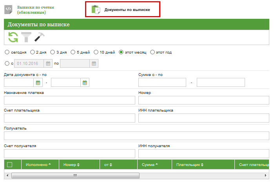Viewport: 274px width, 182px height.
Task: Click the funnel filter icon
Action: pyautogui.click(x=26, y=37)
